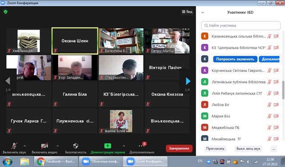Select Хмельницьк... book image tile
285x167 pixels.
pyautogui.click(x=28, y=41)
